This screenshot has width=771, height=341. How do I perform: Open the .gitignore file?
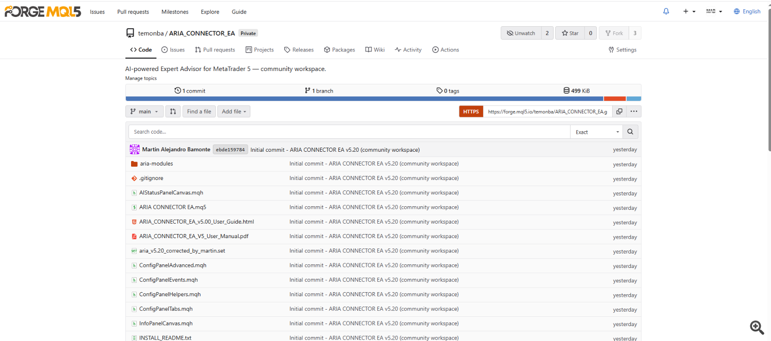[x=151, y=178]
